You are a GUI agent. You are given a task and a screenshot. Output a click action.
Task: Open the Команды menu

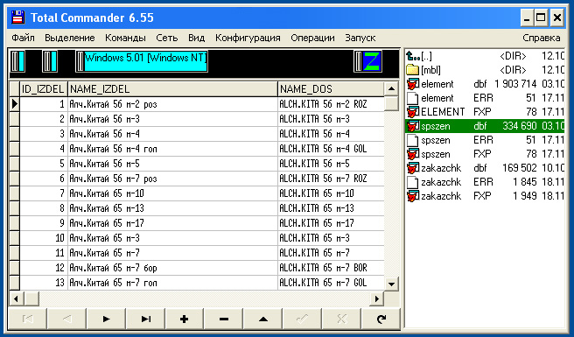pos(125,38)
